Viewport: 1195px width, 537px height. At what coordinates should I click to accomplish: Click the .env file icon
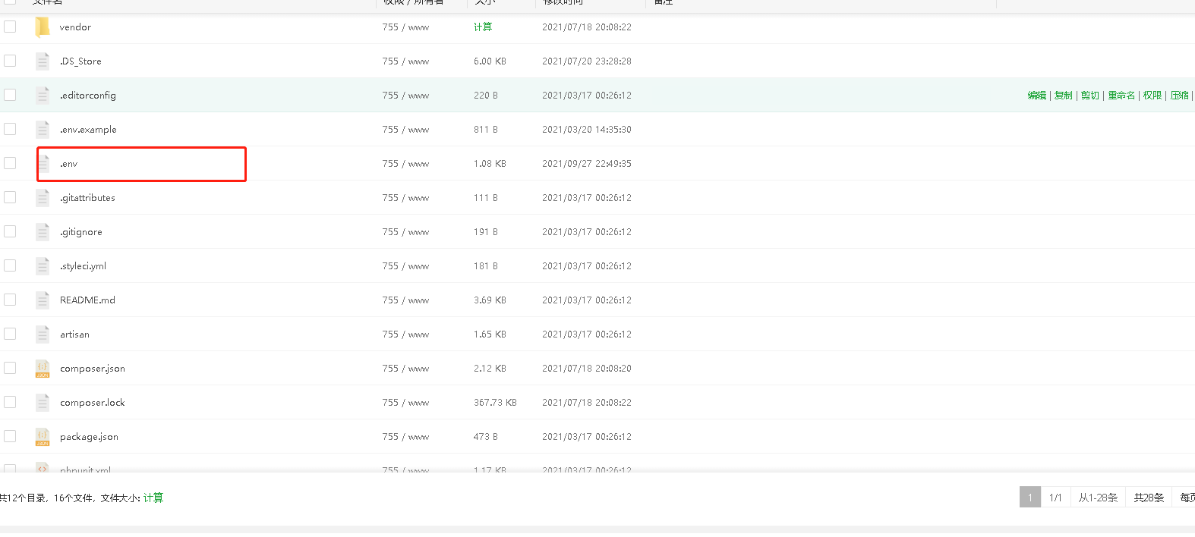[x=43, y=164]
